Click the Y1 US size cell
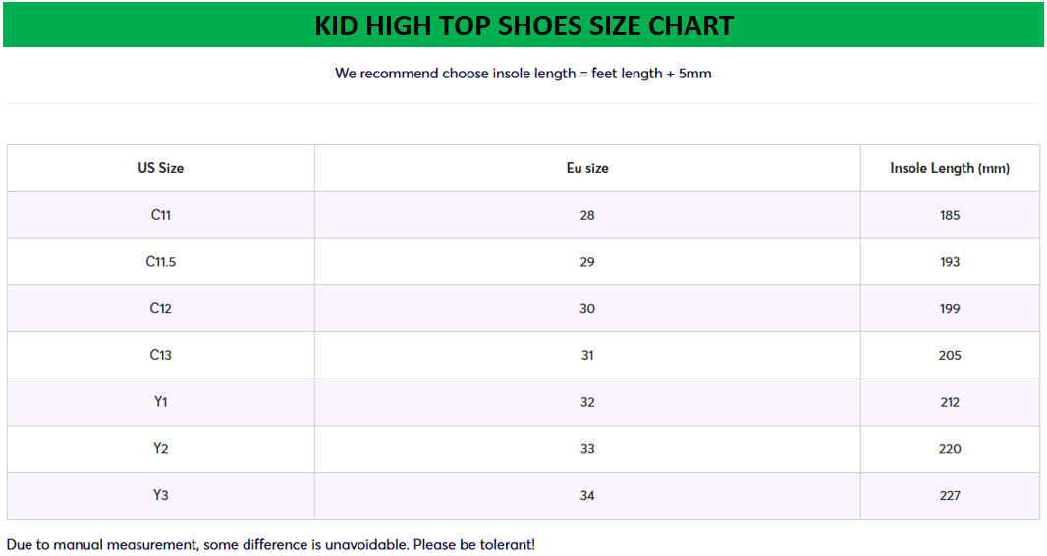This screenshot has height=556, width=1047. (161, 402)
